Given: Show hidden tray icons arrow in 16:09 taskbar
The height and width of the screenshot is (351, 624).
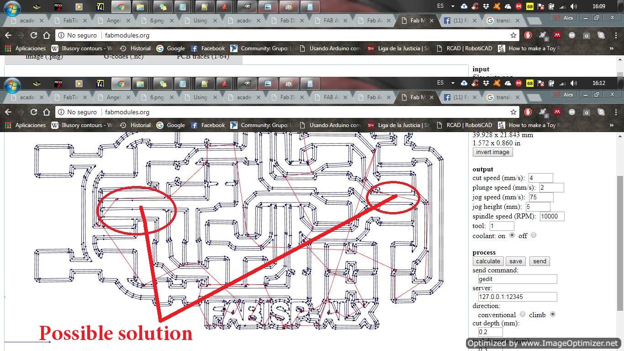Looking at the screenshot, I should [453, 6].
